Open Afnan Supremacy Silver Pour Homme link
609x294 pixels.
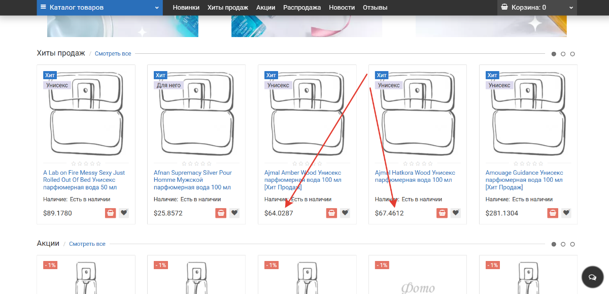tap(193, 180)
